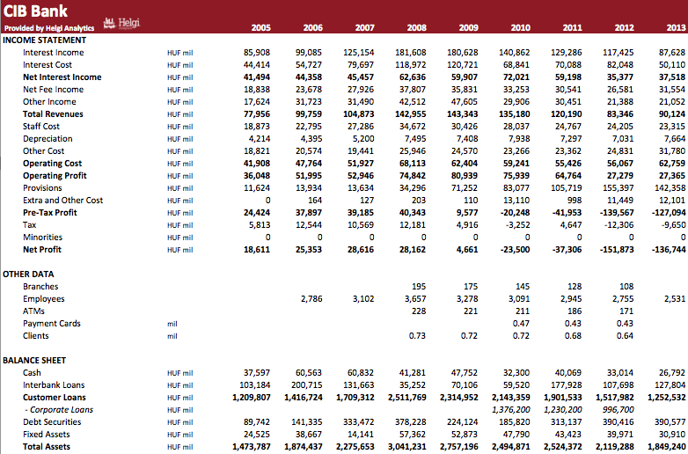The height and width of the screenshot is (454, 688).
Task: Select Net Profit 2012 value -151,873
Action: (616, 249)
